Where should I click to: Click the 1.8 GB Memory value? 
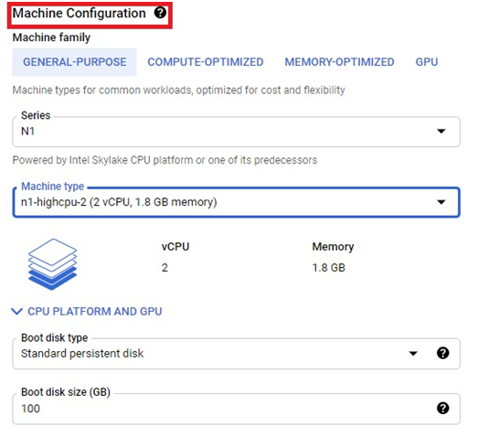(329, 268)
